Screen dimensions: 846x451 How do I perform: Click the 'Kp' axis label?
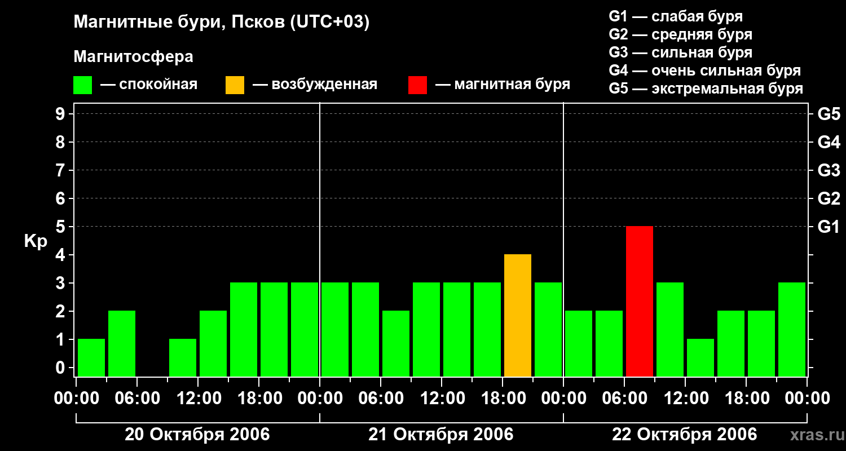tap(36, 241)
